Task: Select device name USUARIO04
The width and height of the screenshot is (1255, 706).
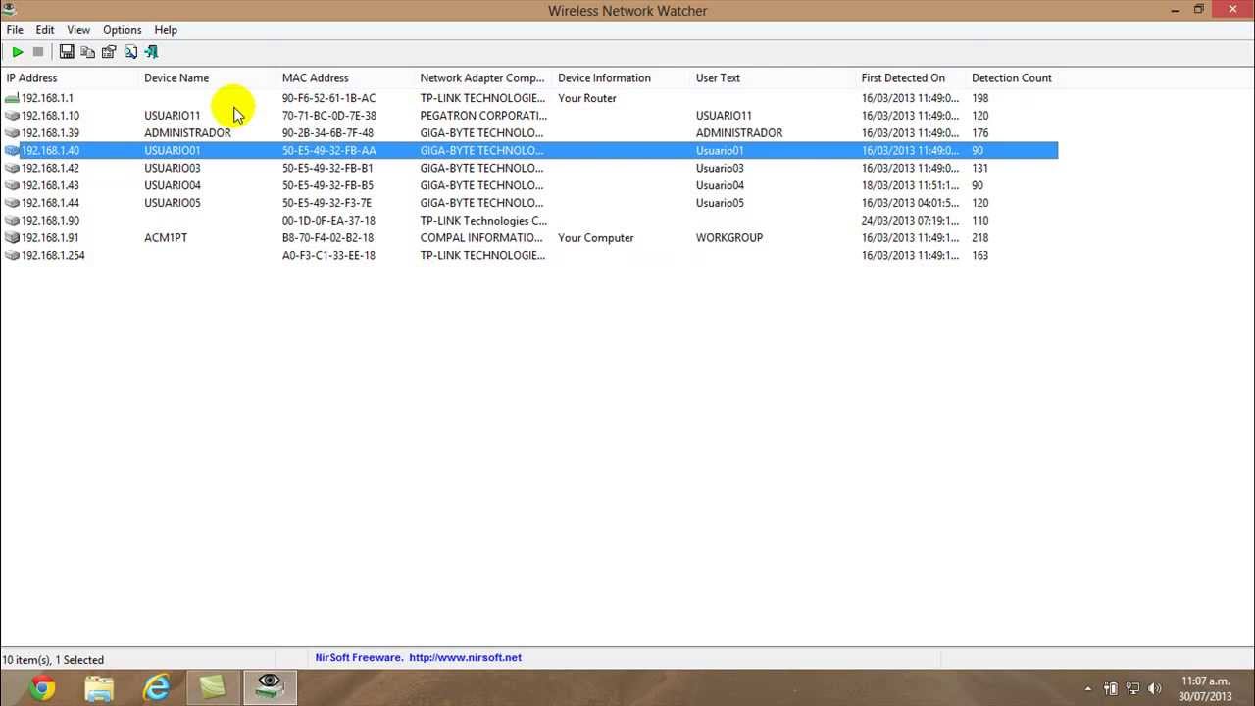Action: coord(173,185)
